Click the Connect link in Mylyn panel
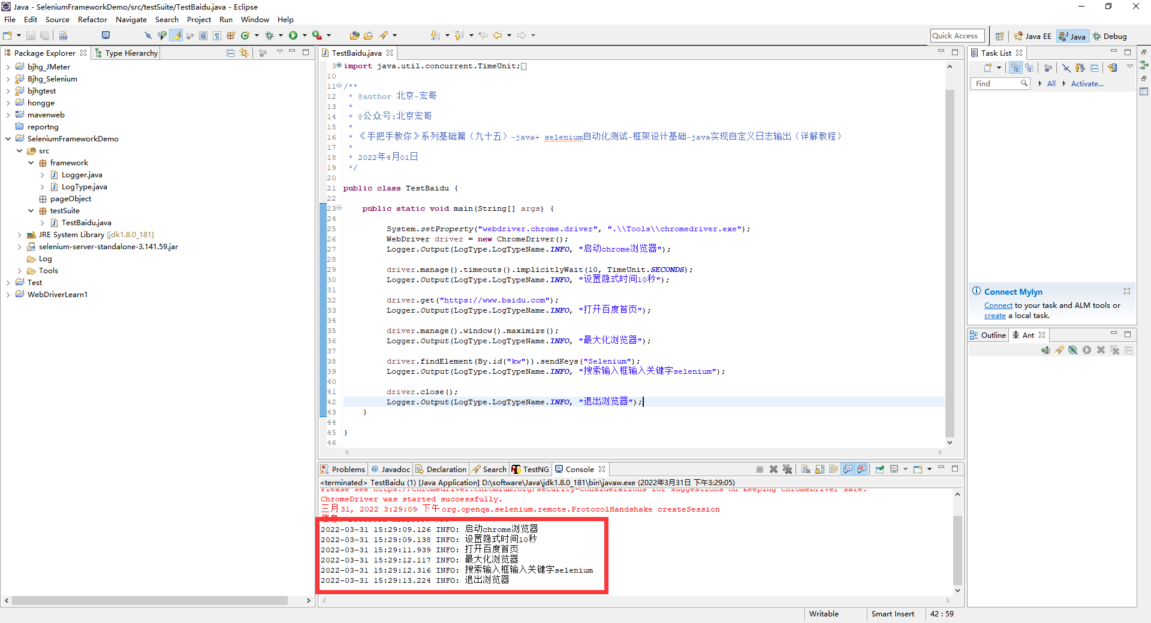1151x623 pixels. (998, 306)
